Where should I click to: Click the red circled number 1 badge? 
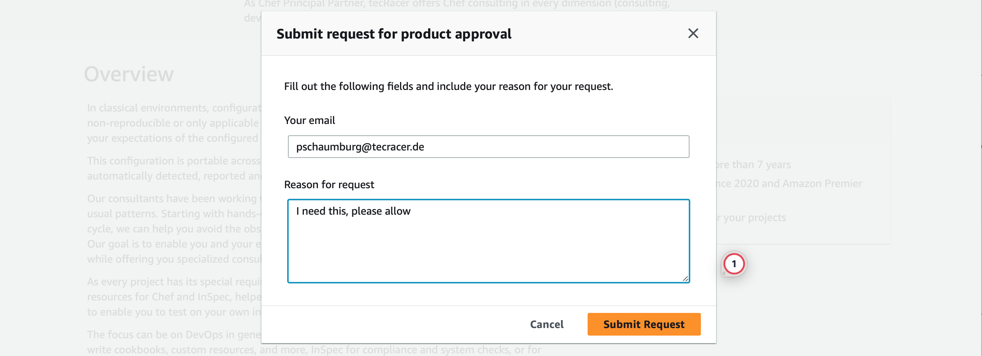734,264
